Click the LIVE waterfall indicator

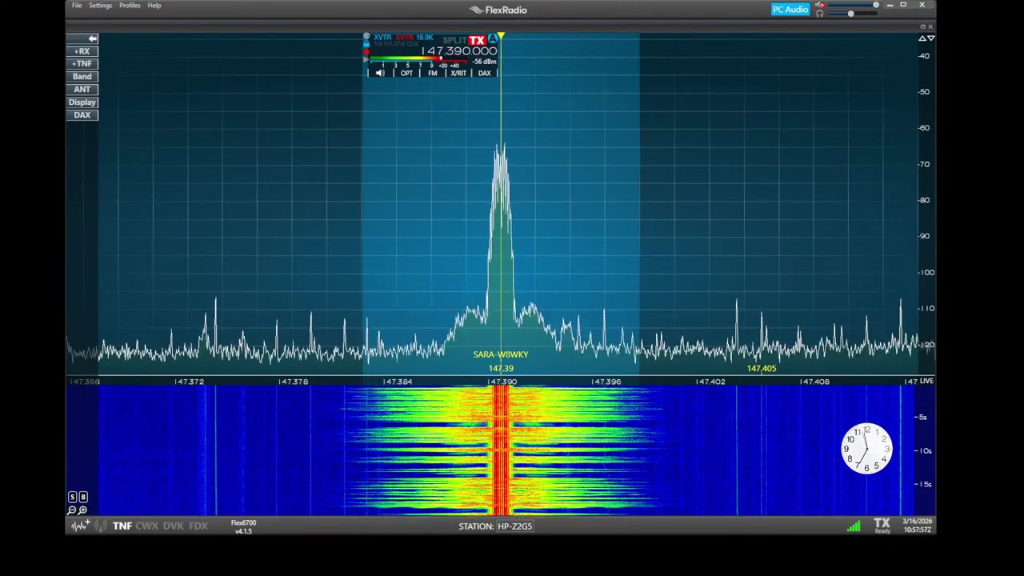tap(926, 381)
